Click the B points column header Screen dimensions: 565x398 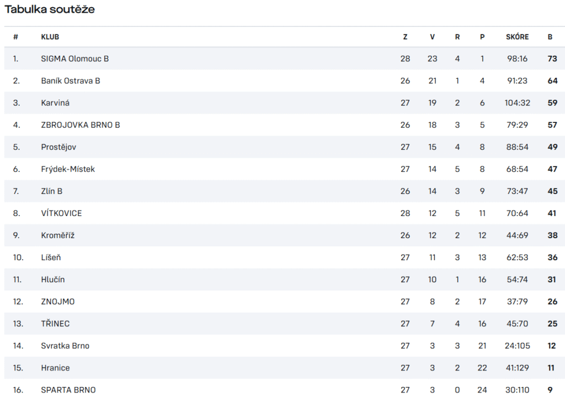coord(550,37)
